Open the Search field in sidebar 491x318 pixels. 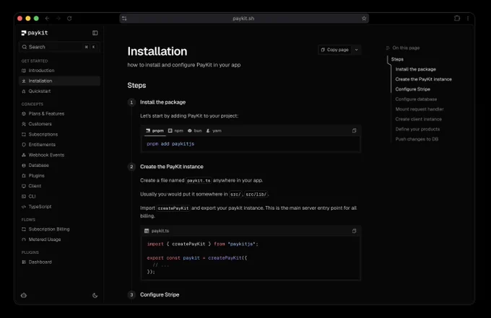[x=59, y=47]
